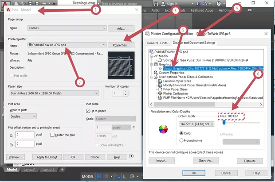Toggle the Fit to paper checkbox
275x182 pixels.
coord(88,111)
